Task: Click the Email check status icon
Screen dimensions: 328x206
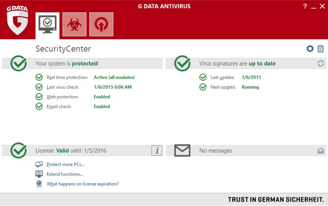Action: point(39,106)
